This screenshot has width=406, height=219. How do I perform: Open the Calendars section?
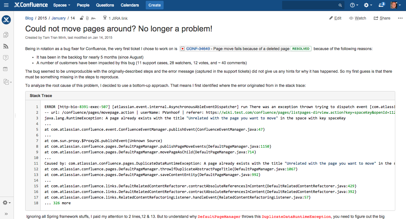tap(130, 5)
